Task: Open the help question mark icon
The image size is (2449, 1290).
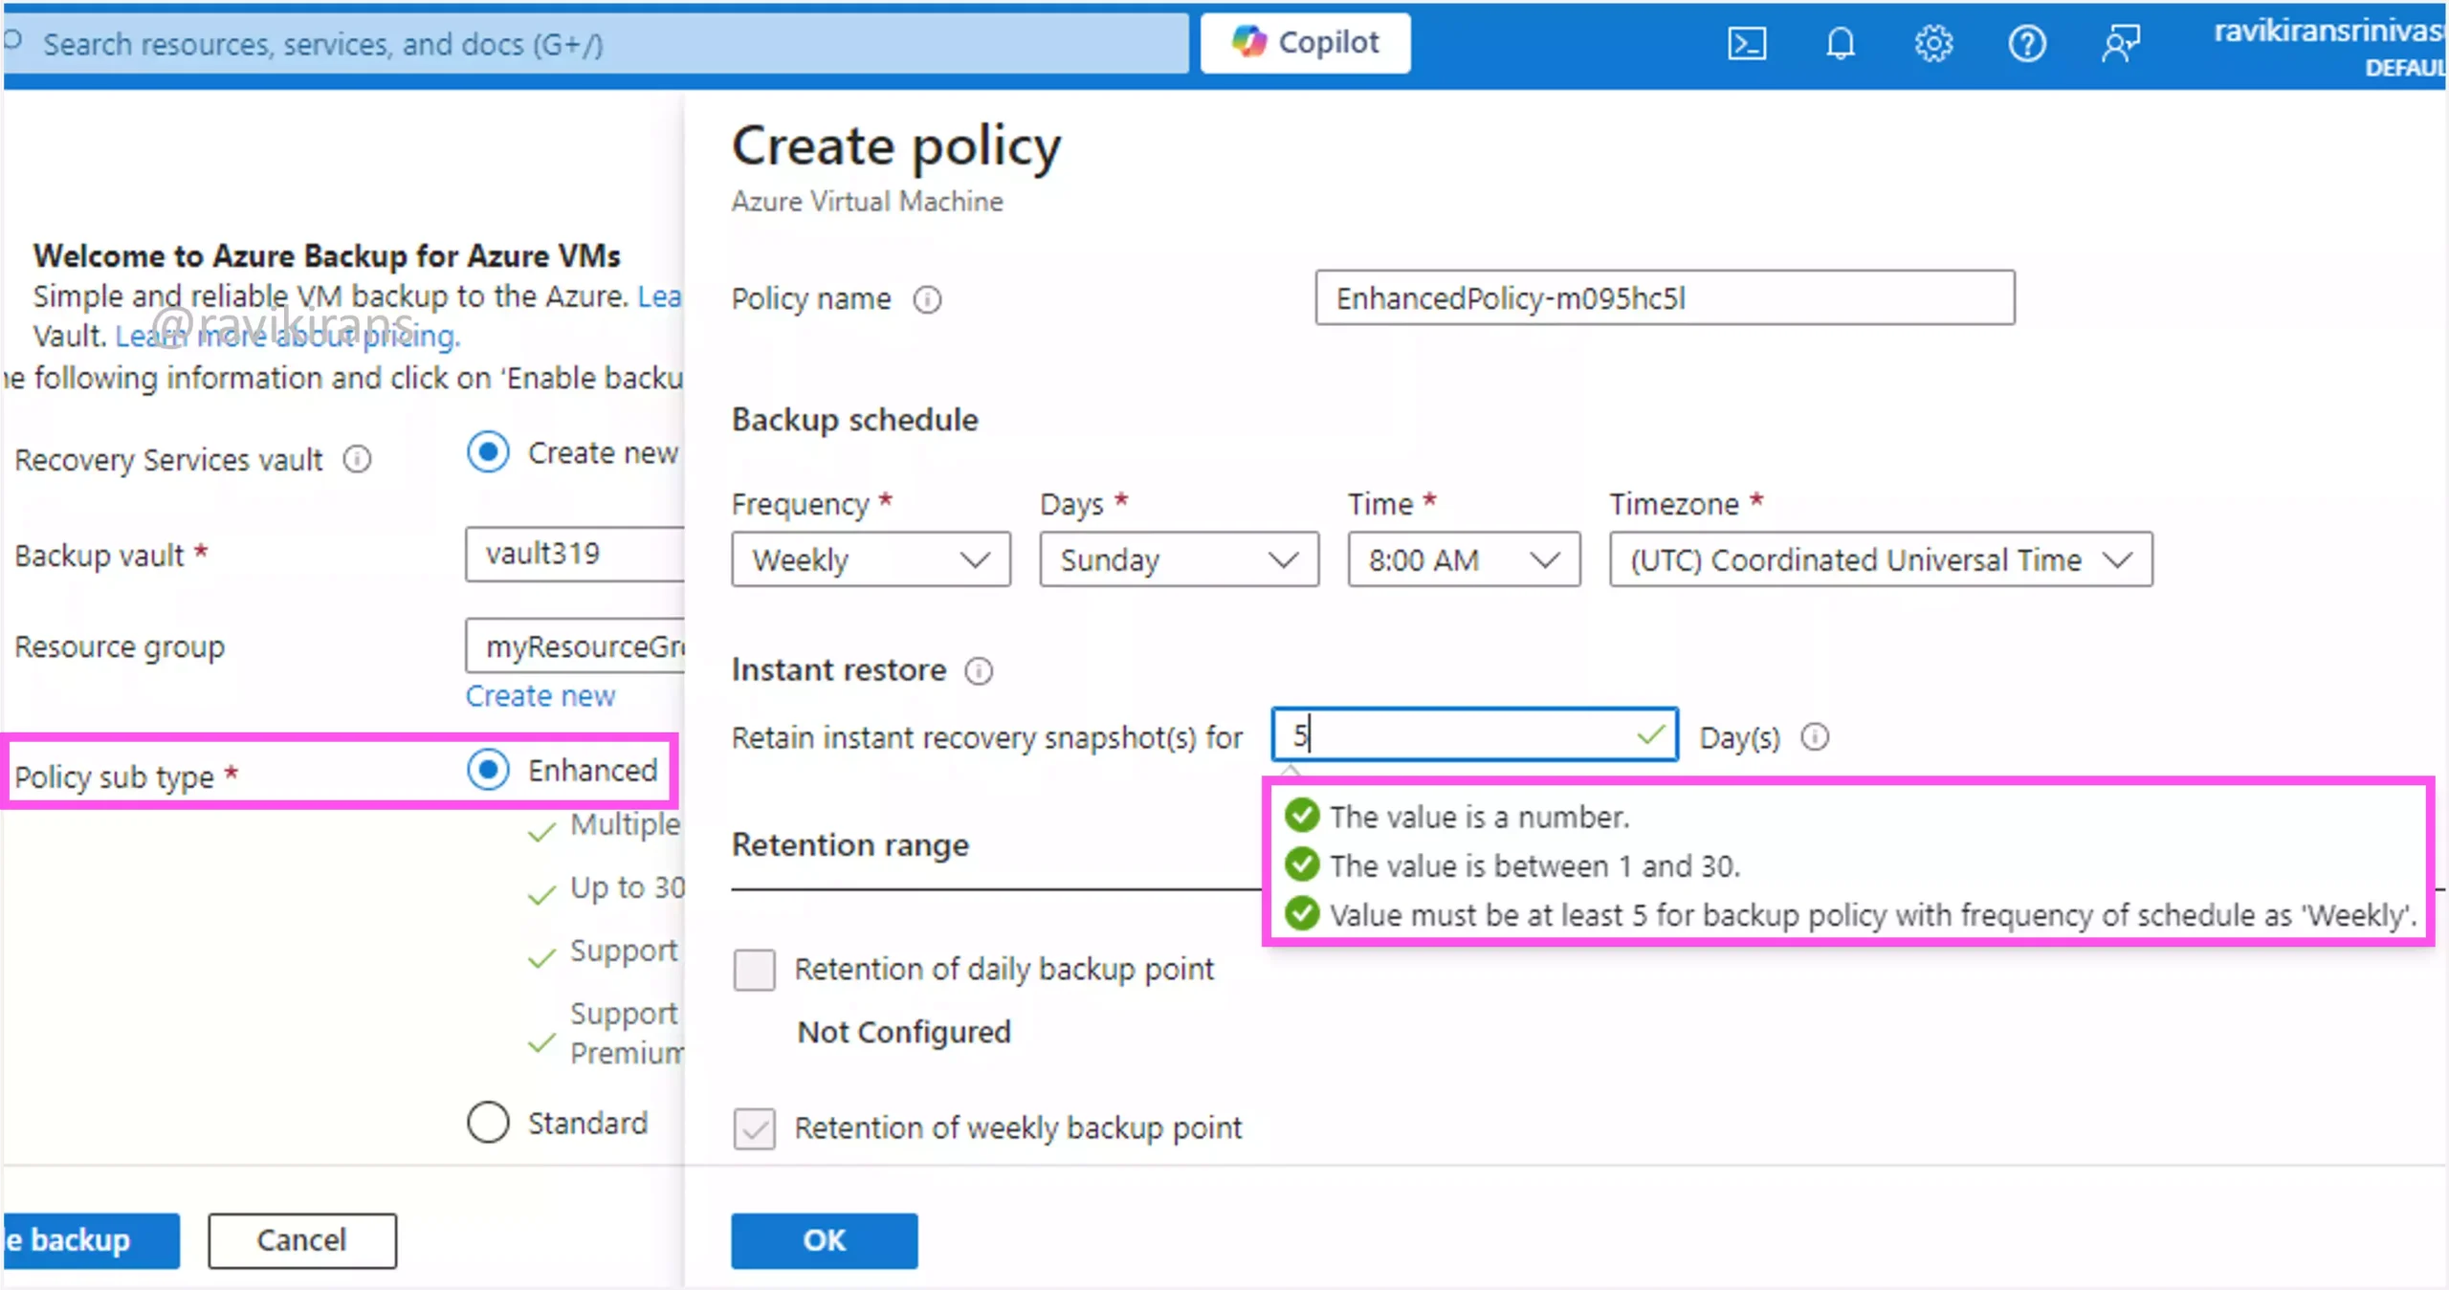Action: [x=2026, y=43]
